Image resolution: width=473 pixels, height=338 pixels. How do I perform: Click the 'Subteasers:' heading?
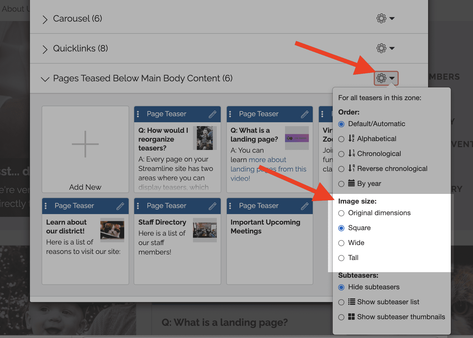358,275
